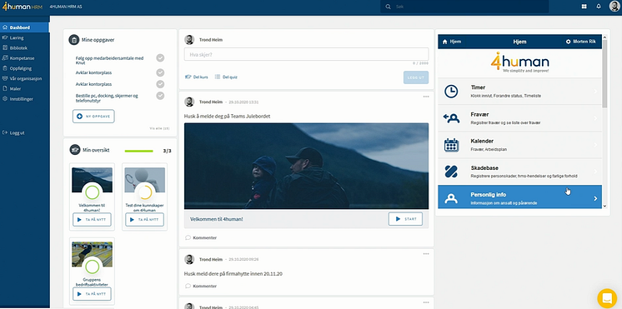Expand the Timer row chevron
622x309 pixels.
tap(595, 92)
